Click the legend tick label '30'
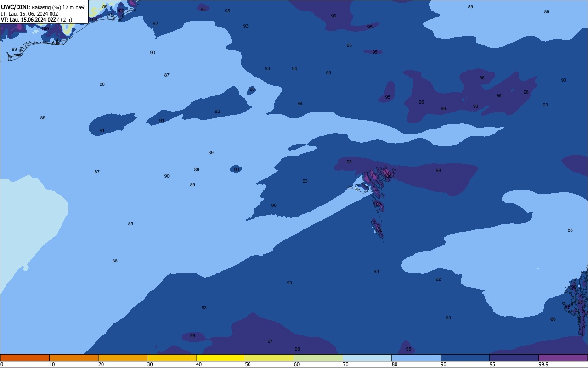Screen dimensions: 588x368 150,364
